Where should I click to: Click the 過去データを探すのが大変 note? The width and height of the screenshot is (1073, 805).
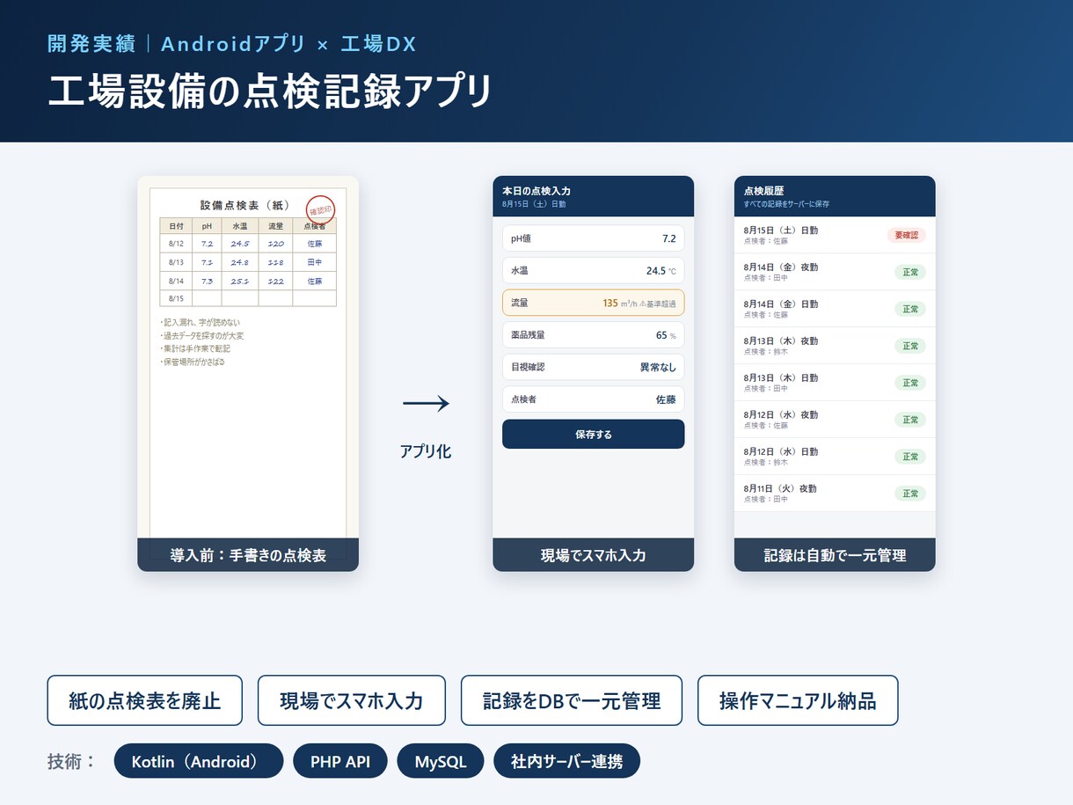pyautogui.click(x=202, y=336)
